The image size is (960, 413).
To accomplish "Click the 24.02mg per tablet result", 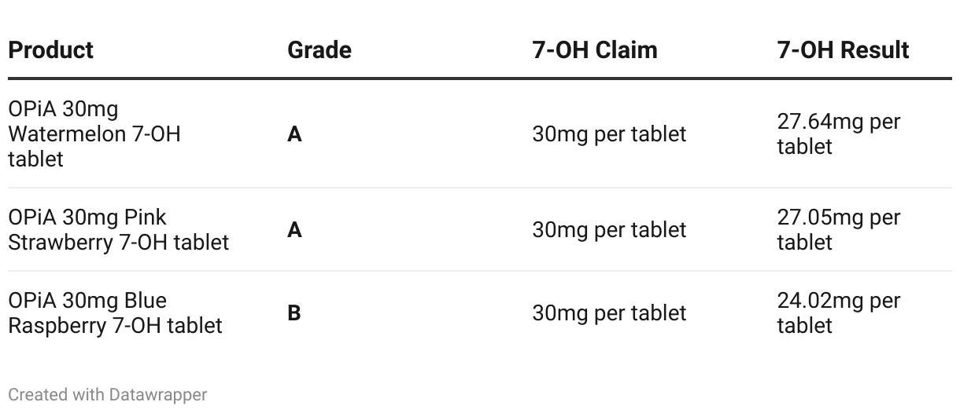I will (839, 313).
